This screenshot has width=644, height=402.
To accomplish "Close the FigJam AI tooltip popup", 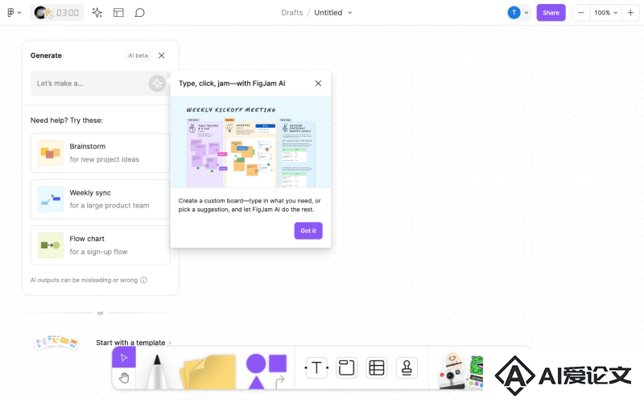I will coord(318,84).
